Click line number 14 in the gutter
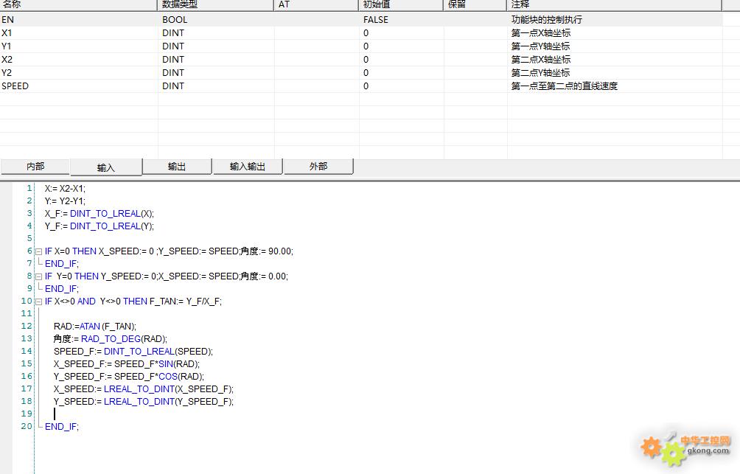 (27, 352)
